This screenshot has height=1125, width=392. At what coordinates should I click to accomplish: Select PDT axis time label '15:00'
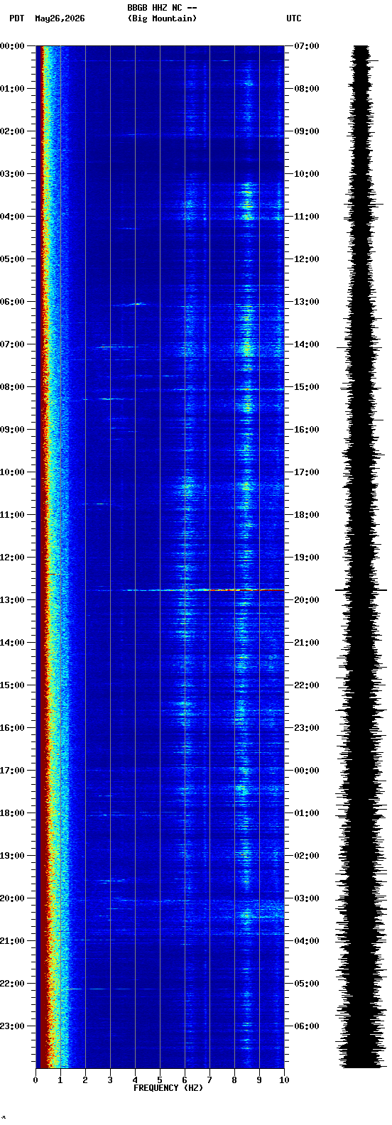coord(13,685)
